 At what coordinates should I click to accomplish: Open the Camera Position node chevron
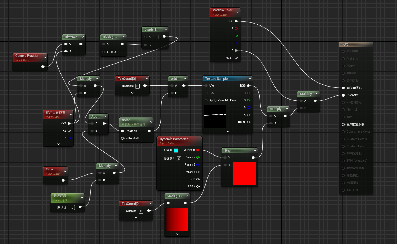click(45, 58)
